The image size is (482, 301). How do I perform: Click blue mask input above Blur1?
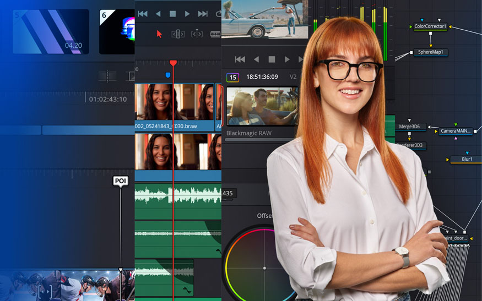[467, 153]
